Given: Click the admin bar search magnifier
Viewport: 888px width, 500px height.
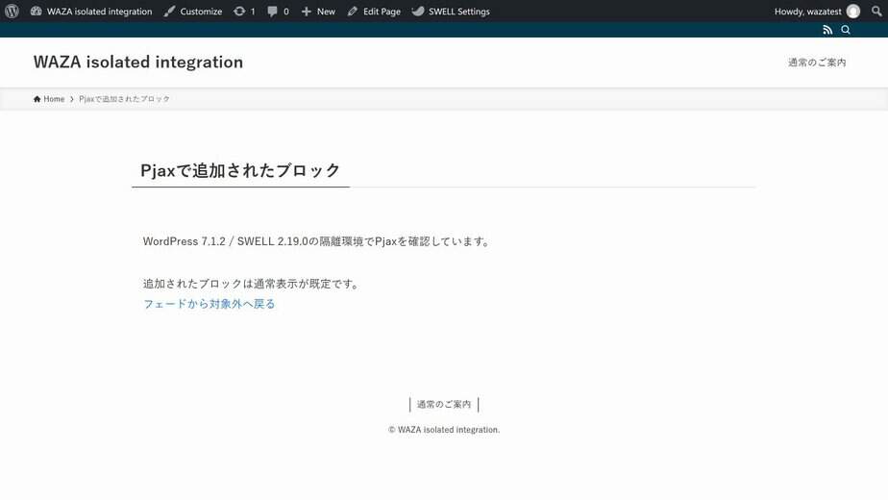Looking at the screenshot, I should pyautogui.click(x=876, y=11).
